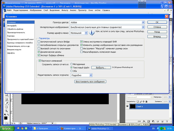Click the status bar icon beside 50 %
Viewport: 174px width, 131px height.
pyautogui.click(x=20, y=123)
